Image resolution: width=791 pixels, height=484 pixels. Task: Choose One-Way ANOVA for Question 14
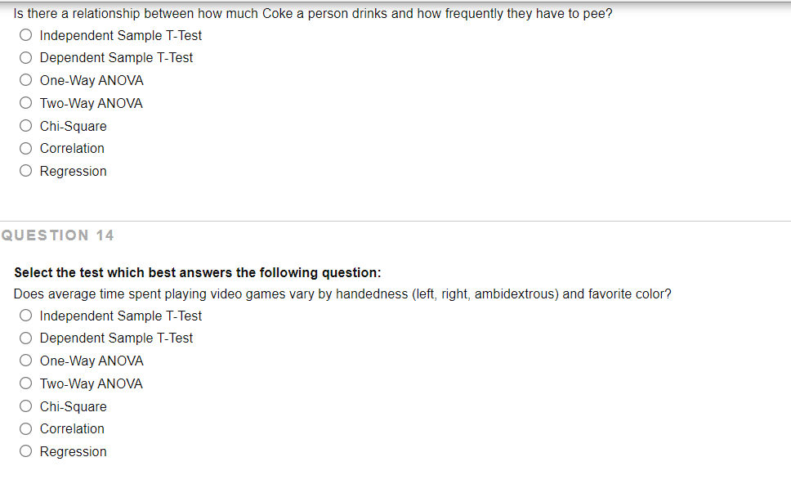tap(25, 361)
